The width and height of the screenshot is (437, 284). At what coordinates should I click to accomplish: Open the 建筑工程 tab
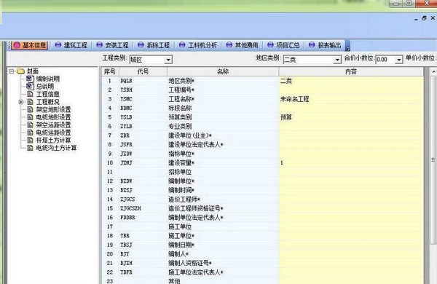point(71,45)
